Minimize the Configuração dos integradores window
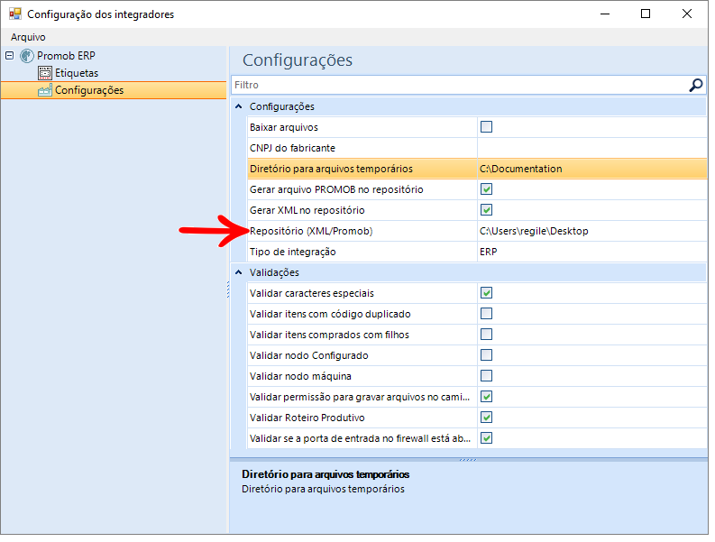 [x=605, y=14]
